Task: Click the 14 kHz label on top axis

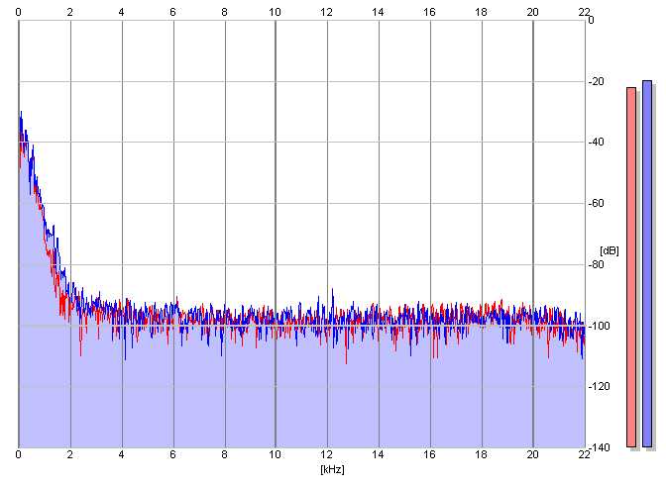Action: [378, 12]
